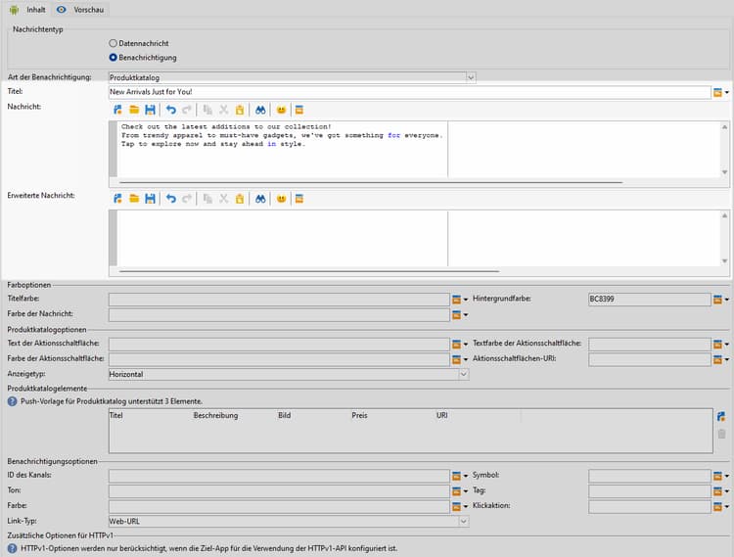Click info icon beside HTTPv1-Optionen note
Screen dimensions: 734x557
point(12,548)
